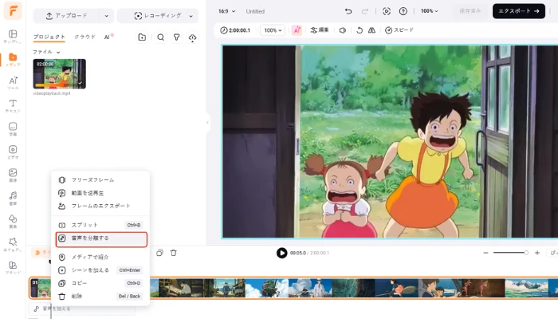
Task: Choose Copy (コピー) in context menu
Action: (100, 283)
